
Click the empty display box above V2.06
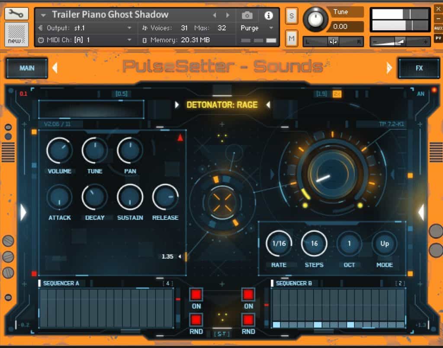pyautogui.click(x=91, y=109)
